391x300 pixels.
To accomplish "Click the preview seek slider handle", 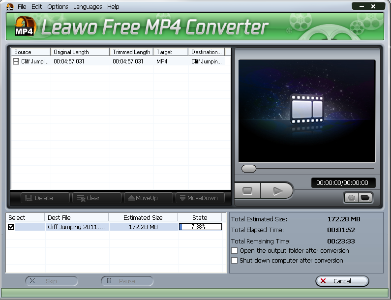I will (248, 169).
